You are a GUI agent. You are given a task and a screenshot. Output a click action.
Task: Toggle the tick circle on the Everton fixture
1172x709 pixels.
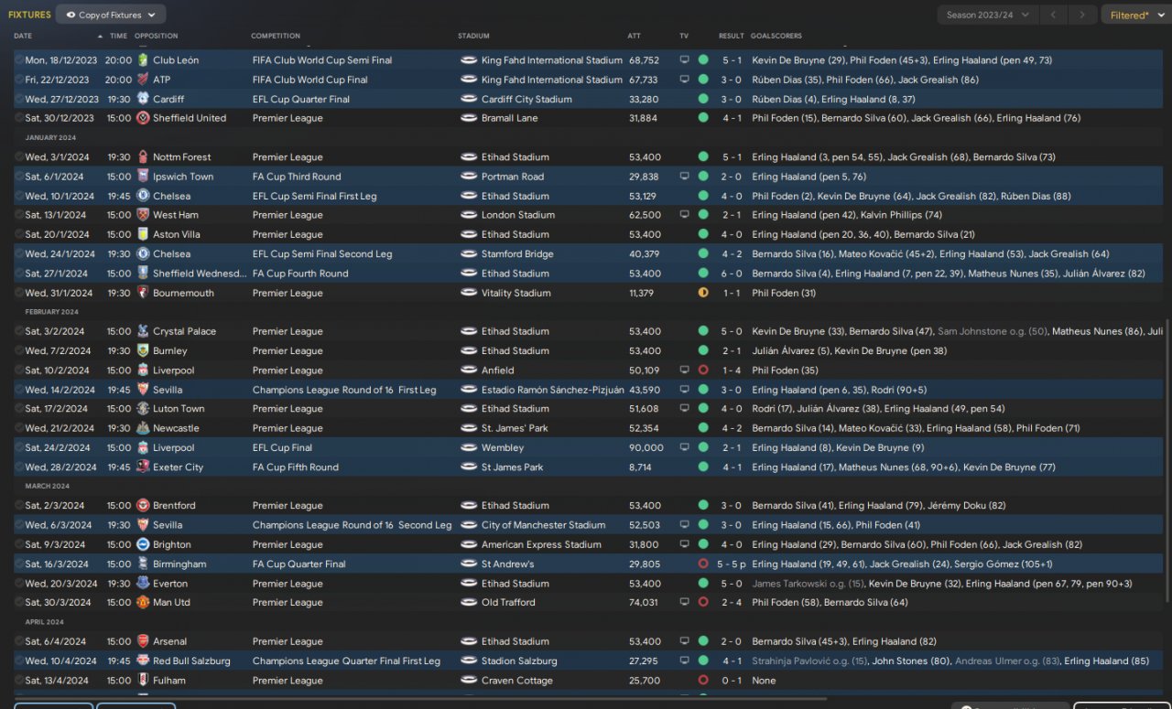19,584
